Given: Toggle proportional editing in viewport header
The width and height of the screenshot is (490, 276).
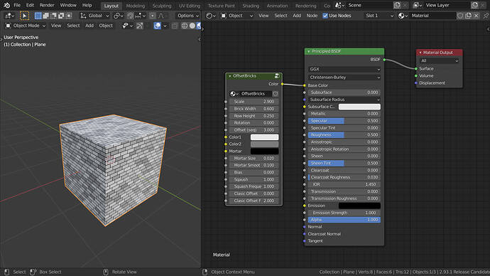Looking at the screenshot, I should (153, 16).
